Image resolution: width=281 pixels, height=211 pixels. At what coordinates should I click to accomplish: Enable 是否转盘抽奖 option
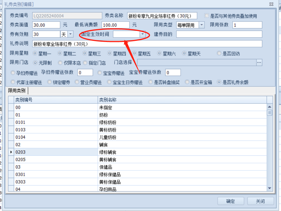point(150,82)
